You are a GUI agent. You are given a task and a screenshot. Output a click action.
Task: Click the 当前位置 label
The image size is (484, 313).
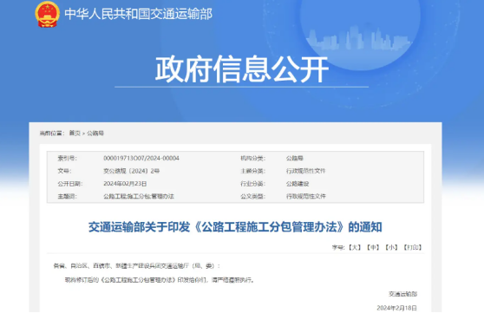point(52,133)
